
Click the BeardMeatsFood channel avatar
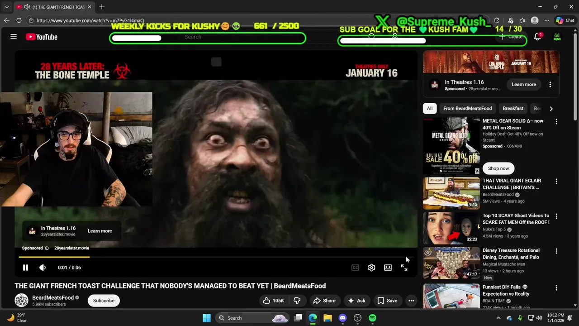point(21,300)
